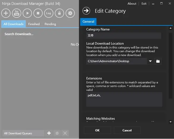Screen dimensions: 174x139
Task: Add a new download with plus icon
Action: 6,13
